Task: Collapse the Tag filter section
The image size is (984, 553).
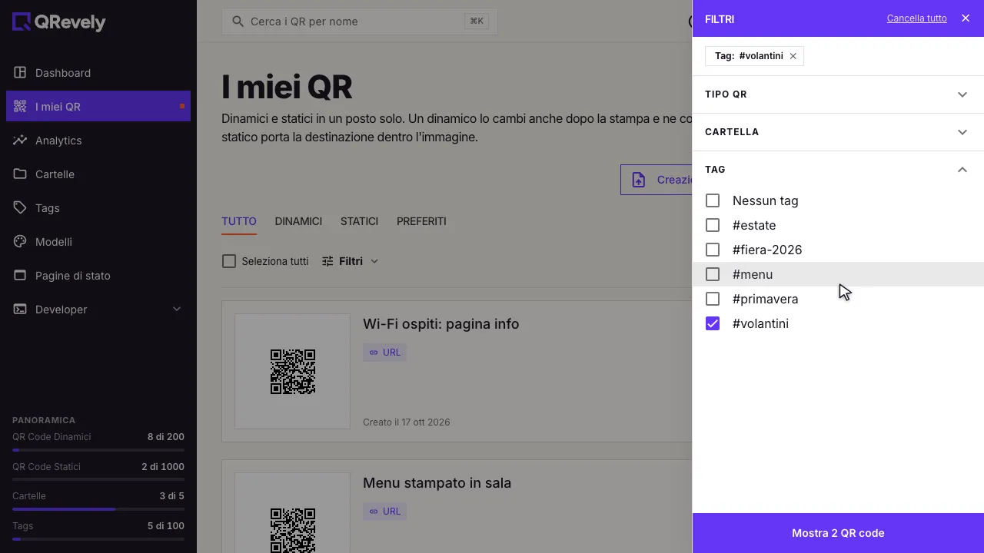Action: pyautogui.click(x=838, y=170)
